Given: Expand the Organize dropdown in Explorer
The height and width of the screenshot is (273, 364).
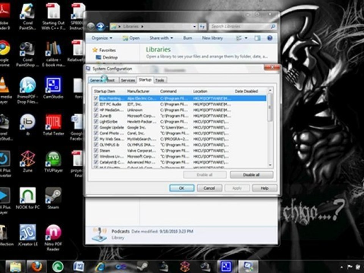Looking at the screenshot, I should click(x=102, y=38).
